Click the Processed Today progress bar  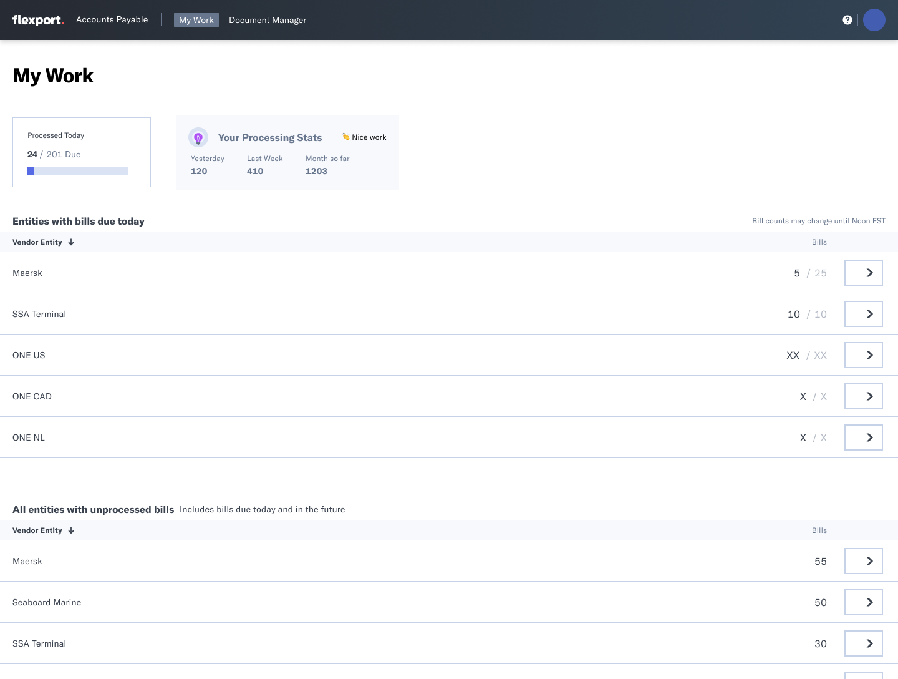click(78, 171)
